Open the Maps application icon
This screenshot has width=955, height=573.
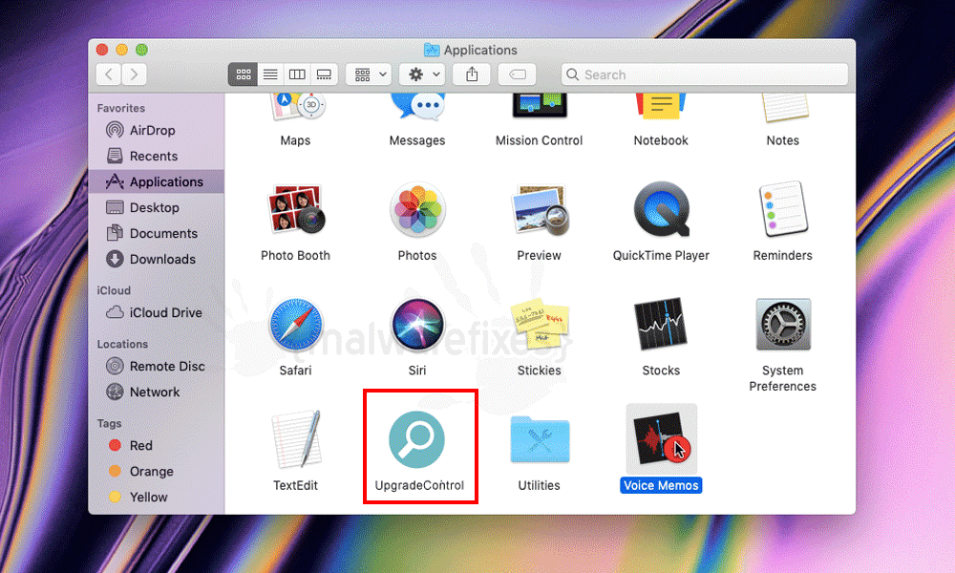tap(296, 107)
